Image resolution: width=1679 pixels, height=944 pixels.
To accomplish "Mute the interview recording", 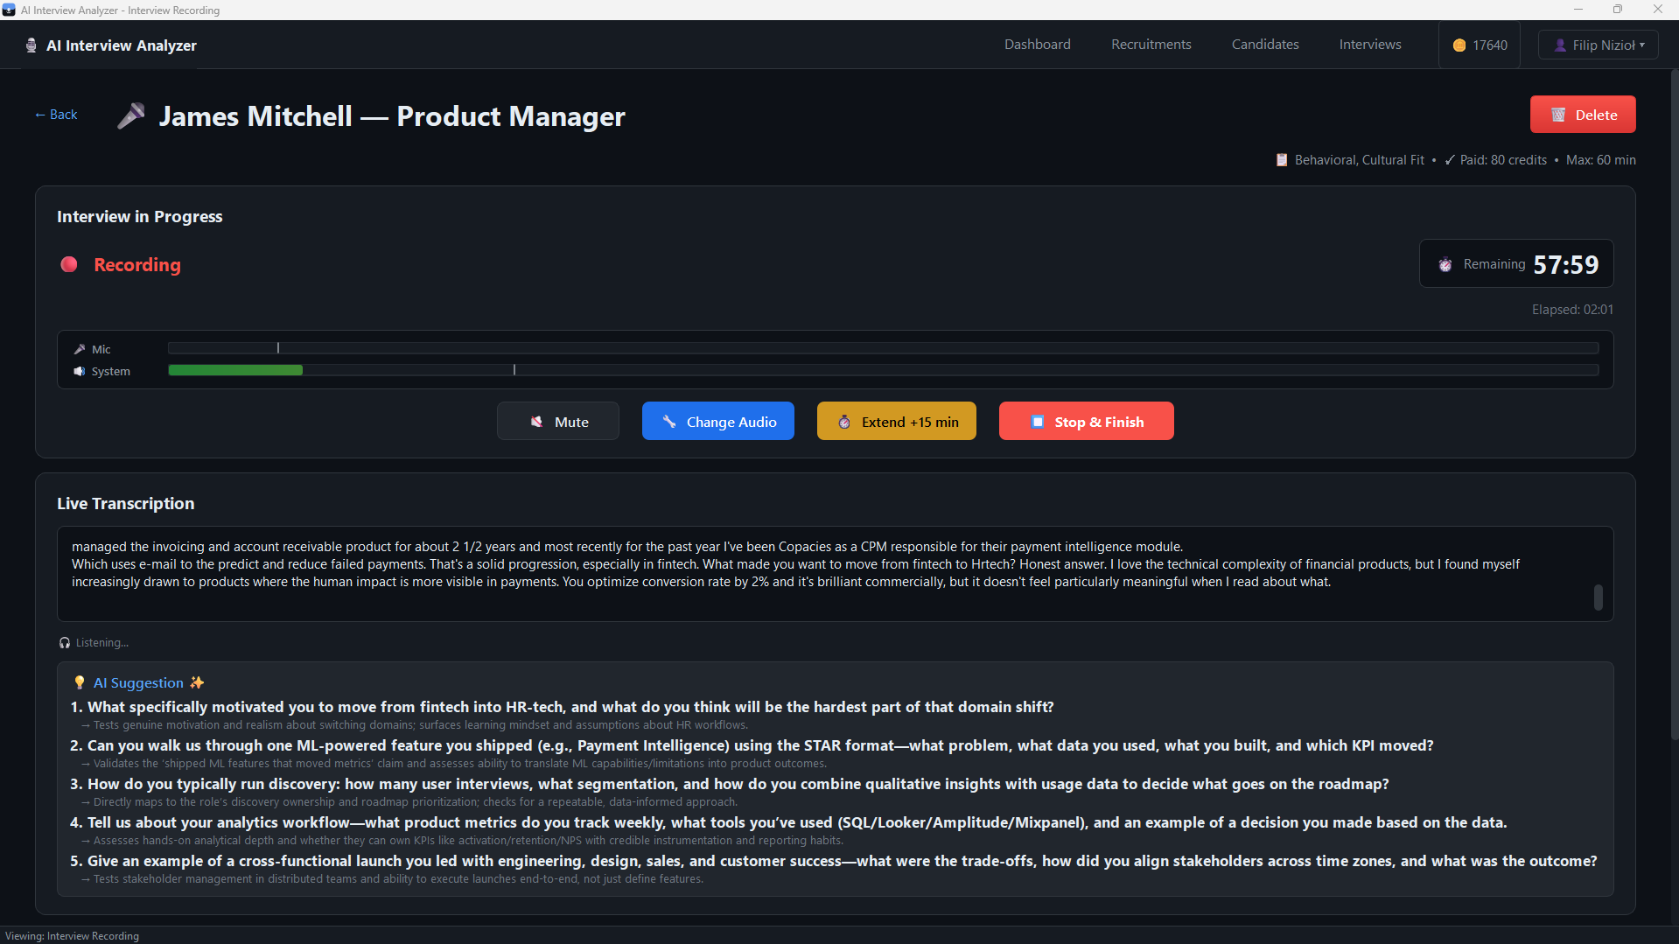I will [558, 422].
